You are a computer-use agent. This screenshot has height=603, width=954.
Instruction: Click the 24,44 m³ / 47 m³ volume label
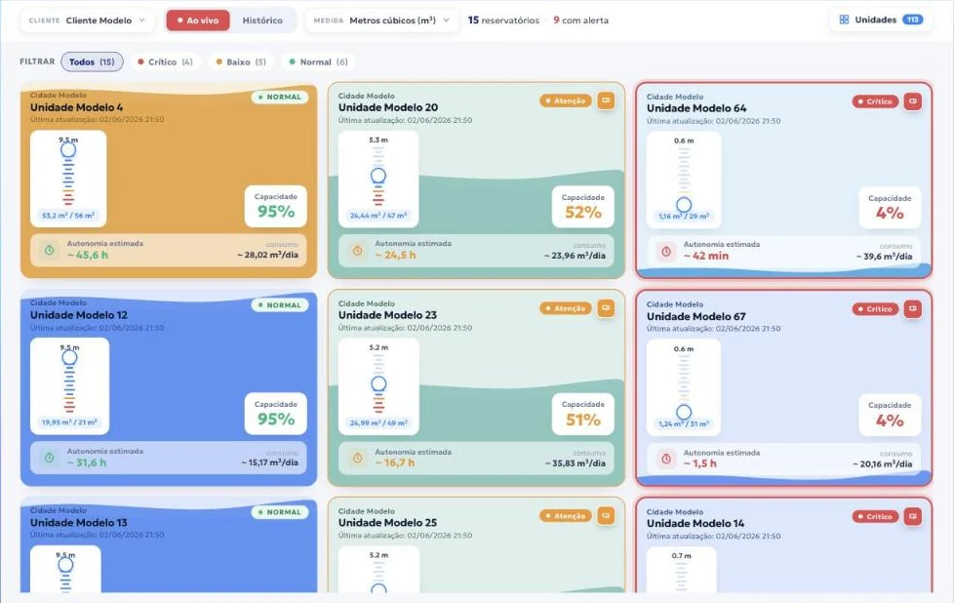(378, 216)
